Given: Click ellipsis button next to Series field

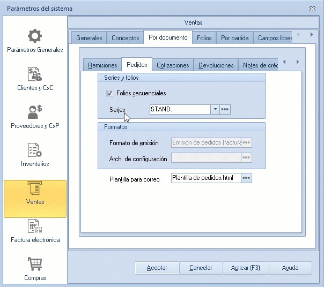Looking at the screenshot, I should coord(225,109).
